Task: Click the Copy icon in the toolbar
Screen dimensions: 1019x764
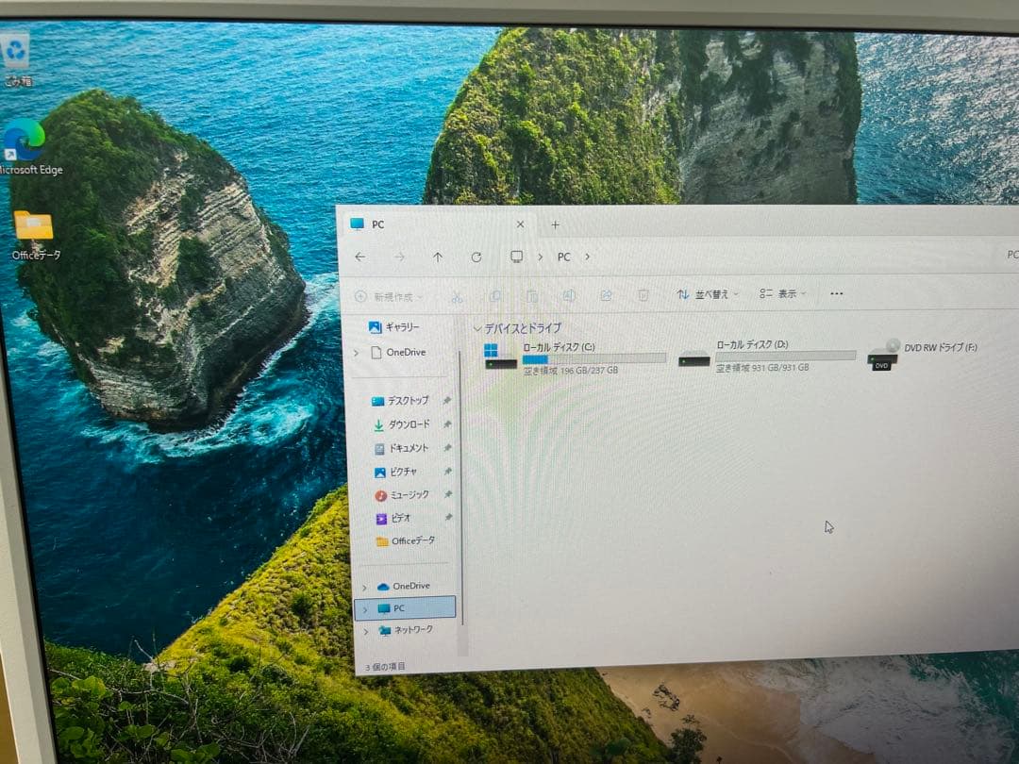Action: 494,293
